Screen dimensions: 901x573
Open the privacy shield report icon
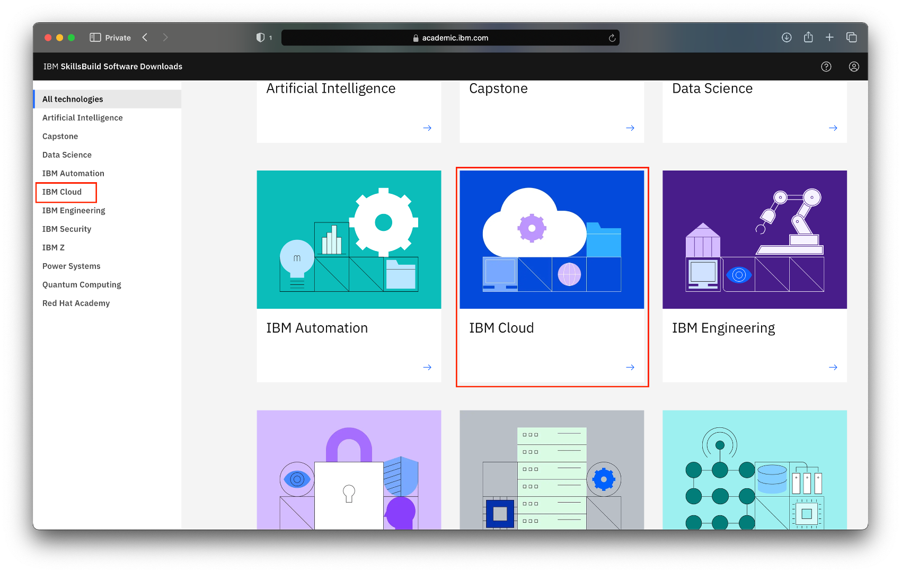coord(260,38)
